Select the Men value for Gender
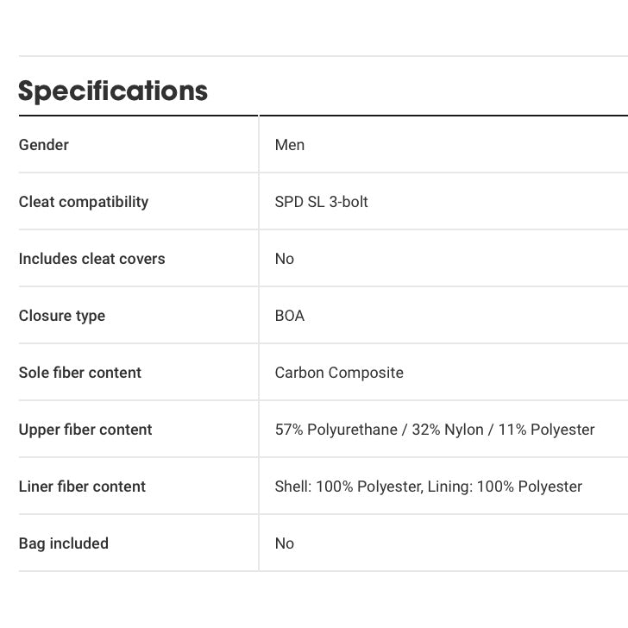Screen dimensions: 628x628 (x=290, y=145)
